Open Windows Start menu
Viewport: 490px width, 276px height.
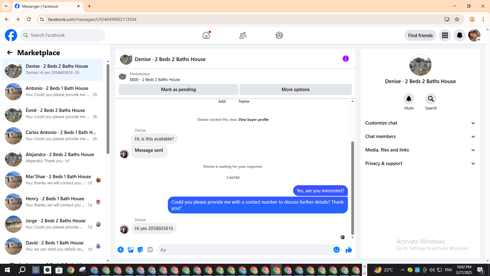pos(7,270)
